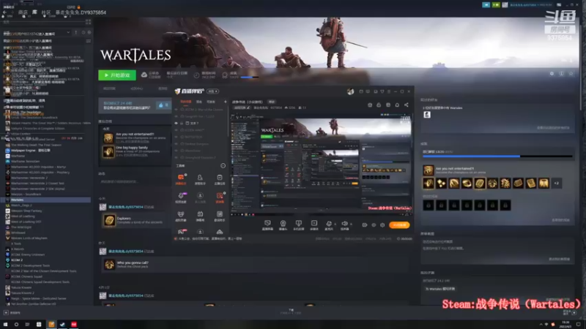Select Wartales in library list
The image size is (586, 329).
coord(45,200)
